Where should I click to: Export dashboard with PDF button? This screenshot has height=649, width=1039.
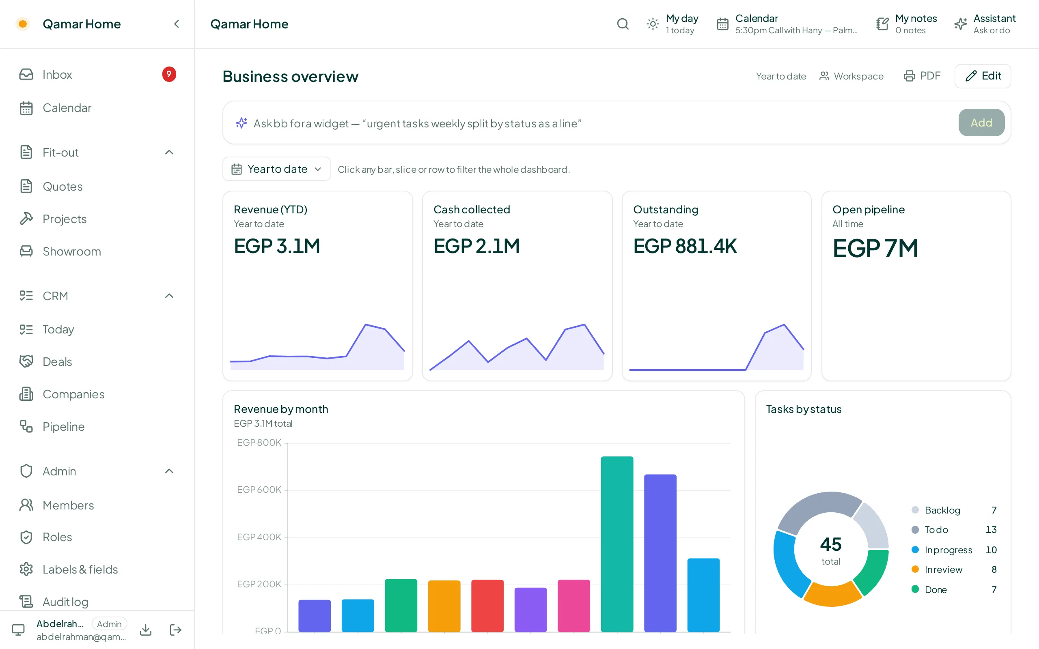[922, 76]
